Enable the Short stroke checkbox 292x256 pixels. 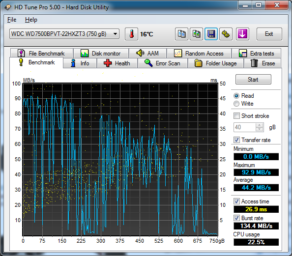click(x=236, y=116)
